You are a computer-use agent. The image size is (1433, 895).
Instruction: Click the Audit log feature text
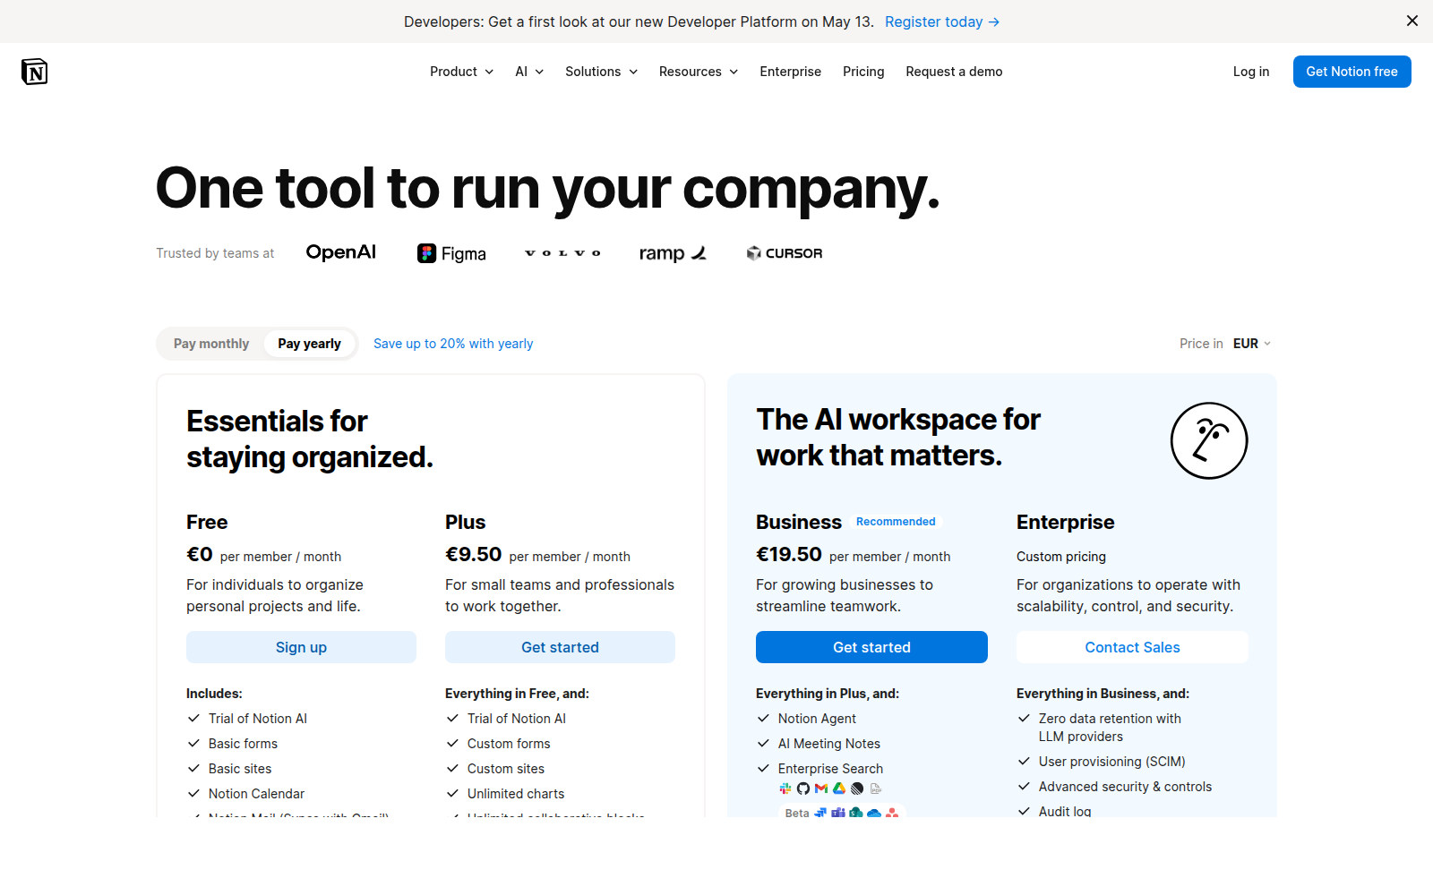1065,811
